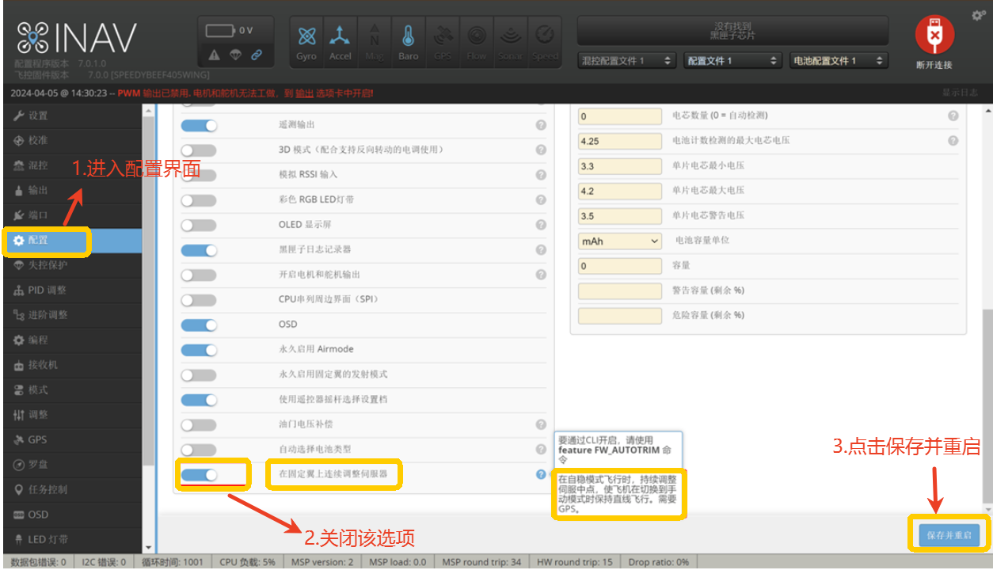Open help icon for 油门电压补偿
The height and width of the screenshot is (570, 993).
[541, 425]
